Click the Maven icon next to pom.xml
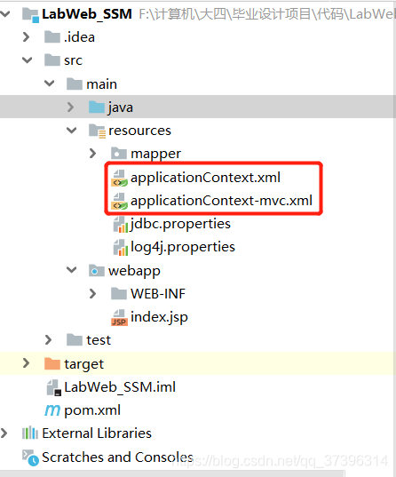 pos(52,410)
